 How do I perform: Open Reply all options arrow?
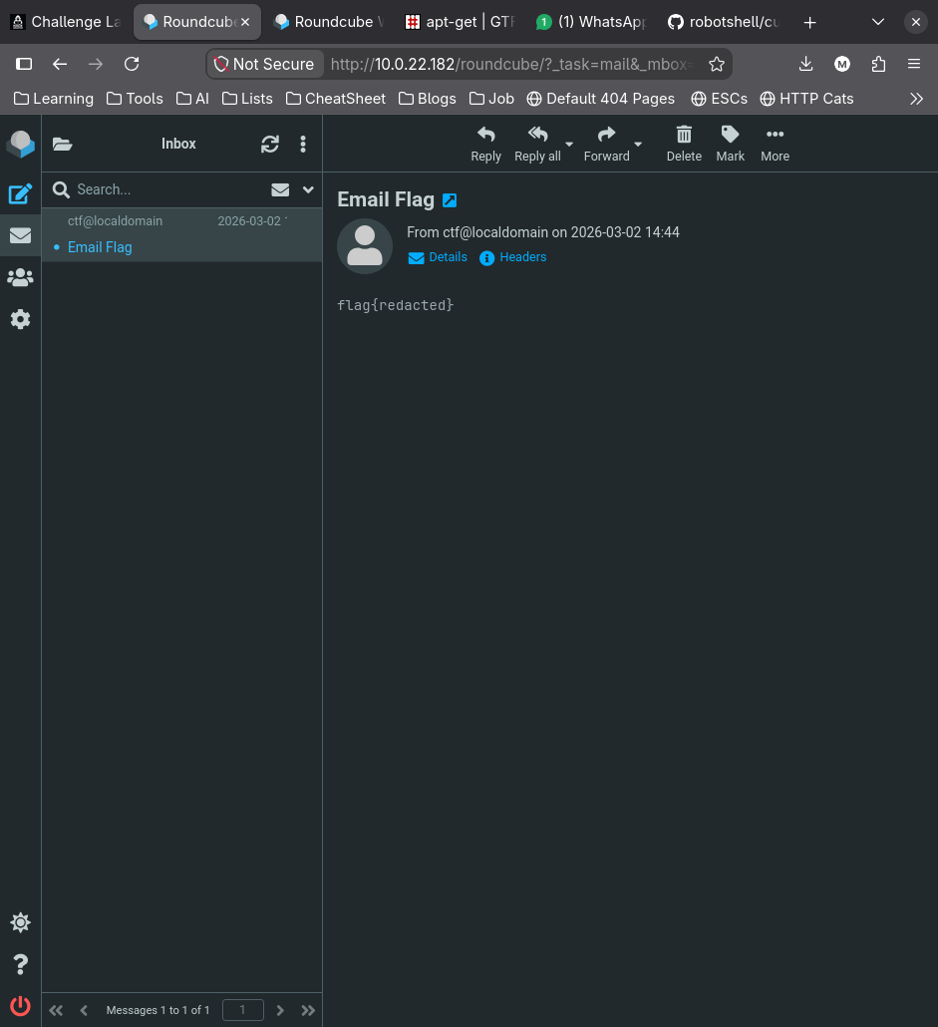click(x=569, y=145)
